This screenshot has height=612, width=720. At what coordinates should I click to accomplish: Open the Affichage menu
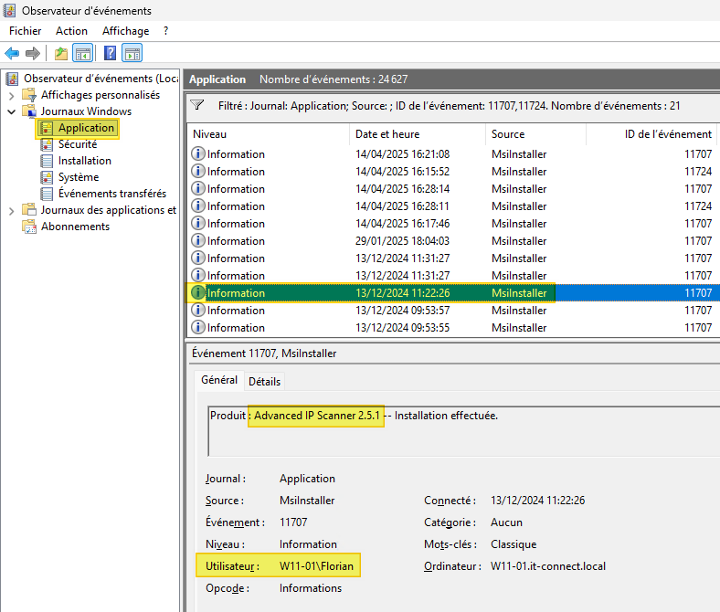(125, 31)
